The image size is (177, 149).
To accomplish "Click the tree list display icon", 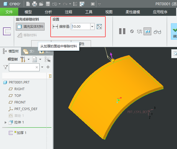I will 35,59.
